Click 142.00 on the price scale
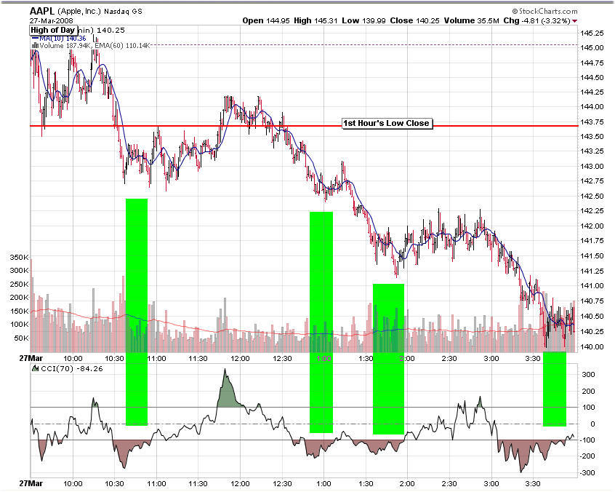The width and height of the screenshot is (615, 492). pos(592,226)
